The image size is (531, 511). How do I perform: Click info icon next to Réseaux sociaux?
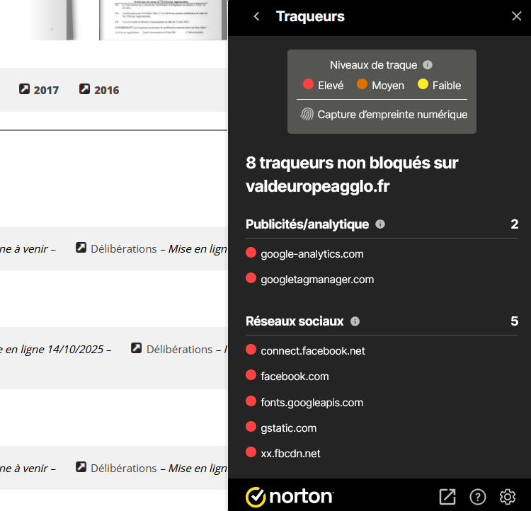355,321
